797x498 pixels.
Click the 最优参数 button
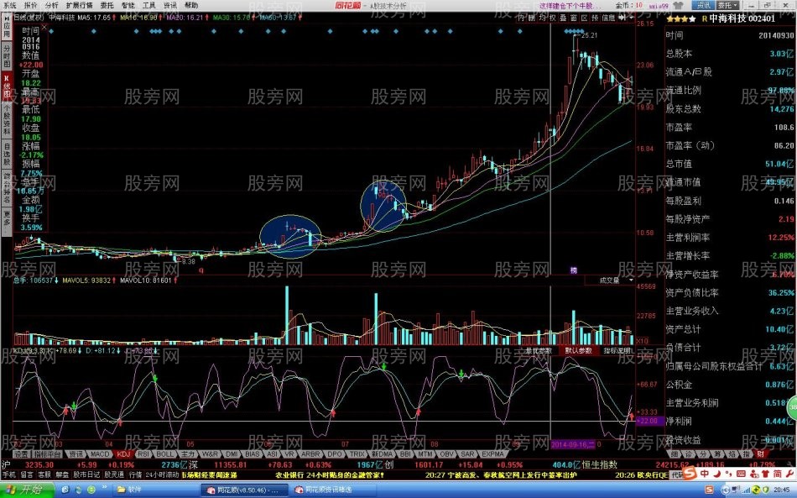coord(539,350)
